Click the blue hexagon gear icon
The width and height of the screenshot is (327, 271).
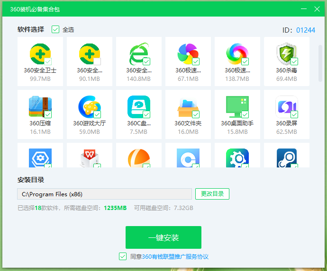coord(40,158)
